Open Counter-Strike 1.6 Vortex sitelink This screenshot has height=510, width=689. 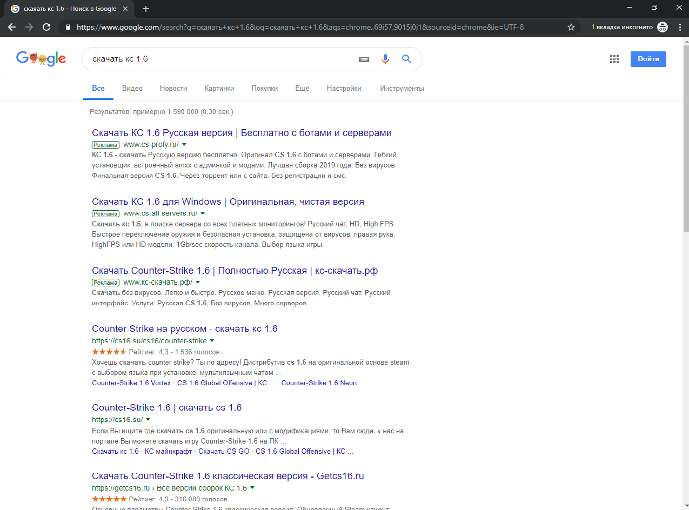click(x=131, y=383)
